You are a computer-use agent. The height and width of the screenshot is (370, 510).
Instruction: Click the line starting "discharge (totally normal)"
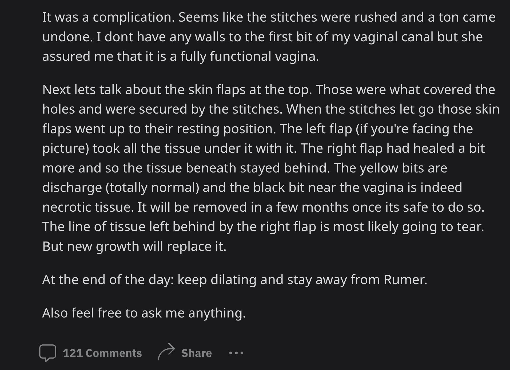(252, 188)
